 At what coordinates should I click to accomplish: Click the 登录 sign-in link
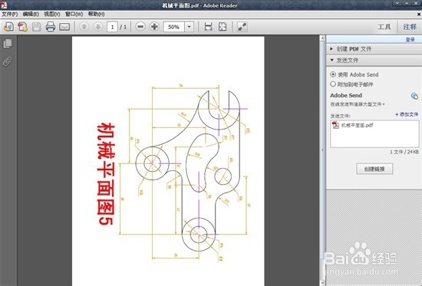(x=410, y=40)
